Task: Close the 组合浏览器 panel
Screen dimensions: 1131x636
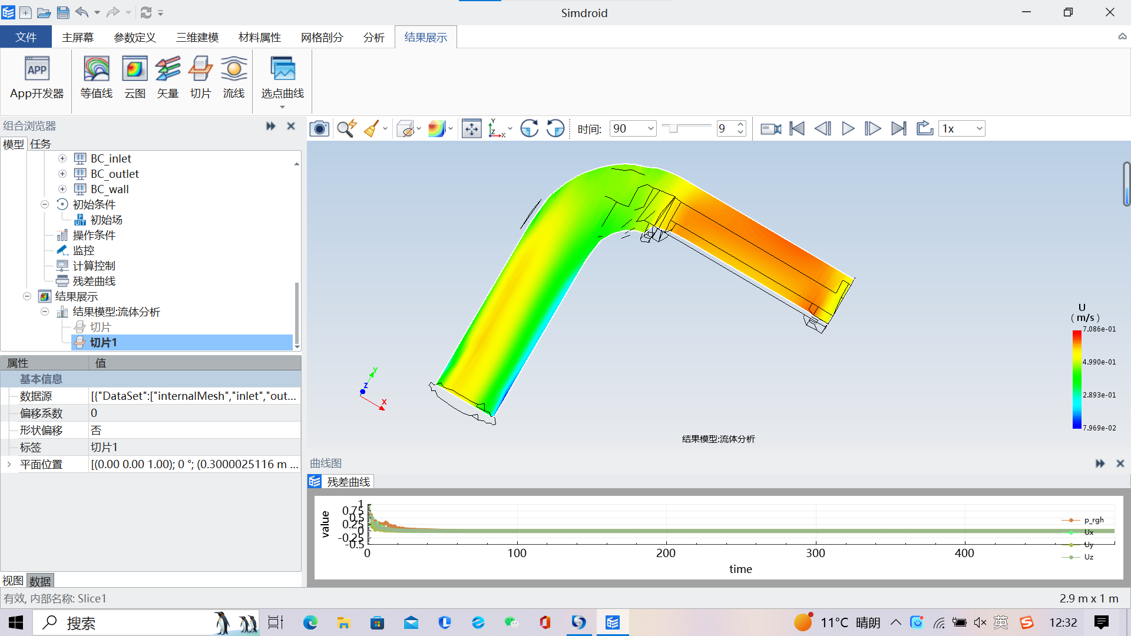Action: 291,126
